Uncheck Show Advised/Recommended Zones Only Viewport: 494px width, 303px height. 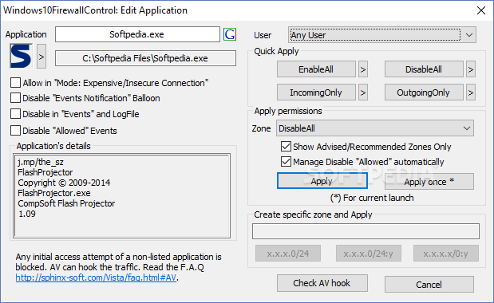click(x=286, y=146)
